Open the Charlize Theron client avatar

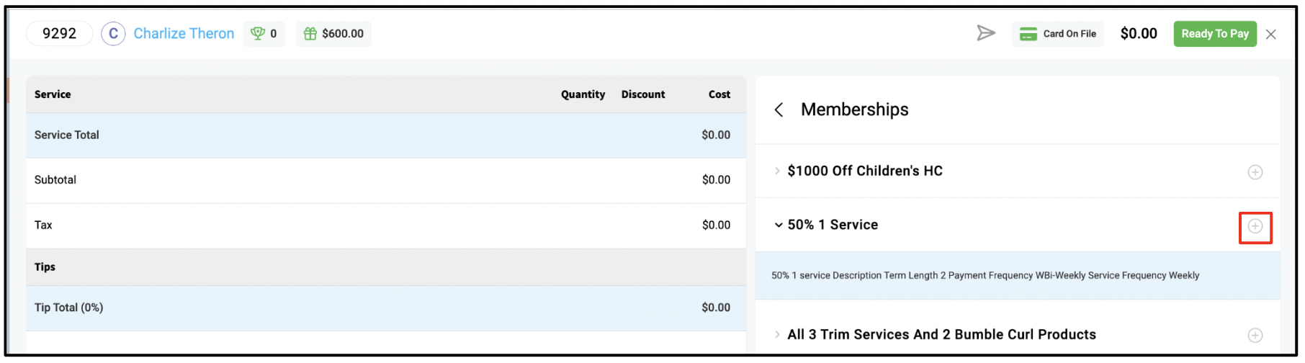(113, 33)
